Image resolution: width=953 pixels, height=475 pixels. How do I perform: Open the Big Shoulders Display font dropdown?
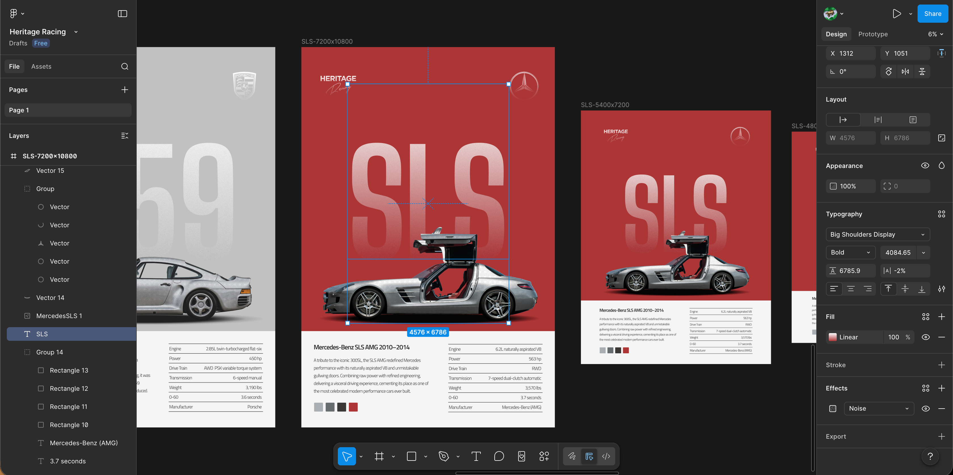click(877, 234)
